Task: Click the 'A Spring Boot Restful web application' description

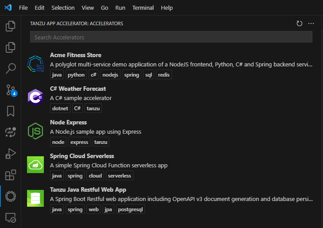Action: tap(181, 199)
